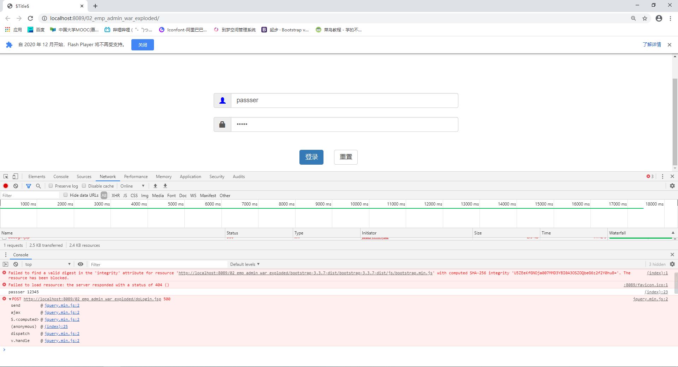The height and width of the screenshot is (367, 678).
Task: Export network data as HAR file
Action: click(x=165, y=186)
